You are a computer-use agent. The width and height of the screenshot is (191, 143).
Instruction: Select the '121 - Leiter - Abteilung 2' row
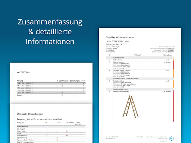coord(51,92)
